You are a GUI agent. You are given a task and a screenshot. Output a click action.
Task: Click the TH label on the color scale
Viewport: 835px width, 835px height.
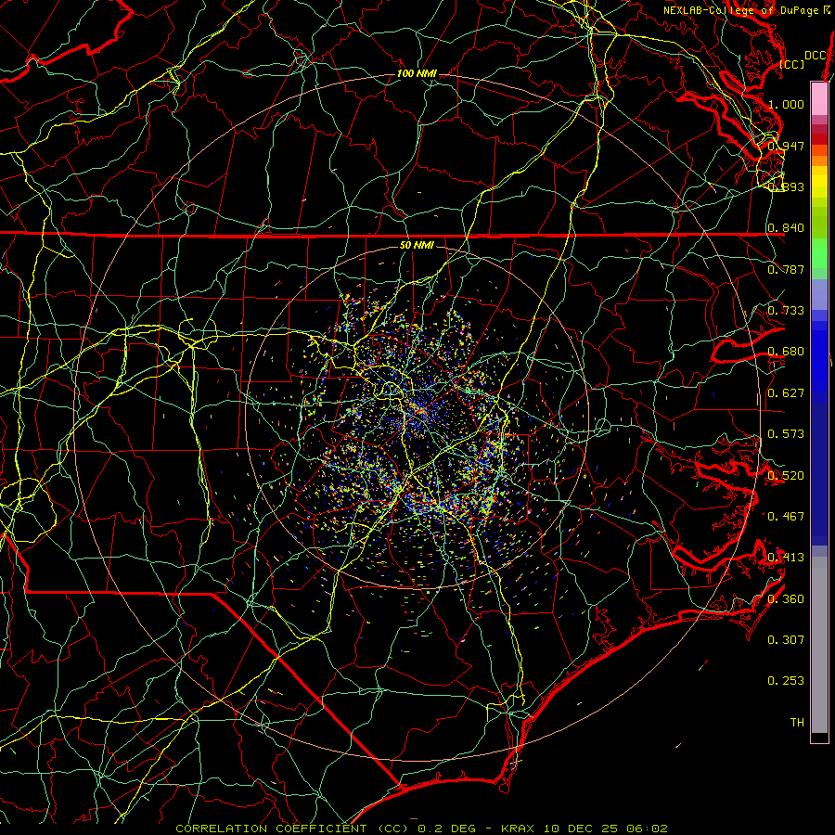(x=797, y=723)
